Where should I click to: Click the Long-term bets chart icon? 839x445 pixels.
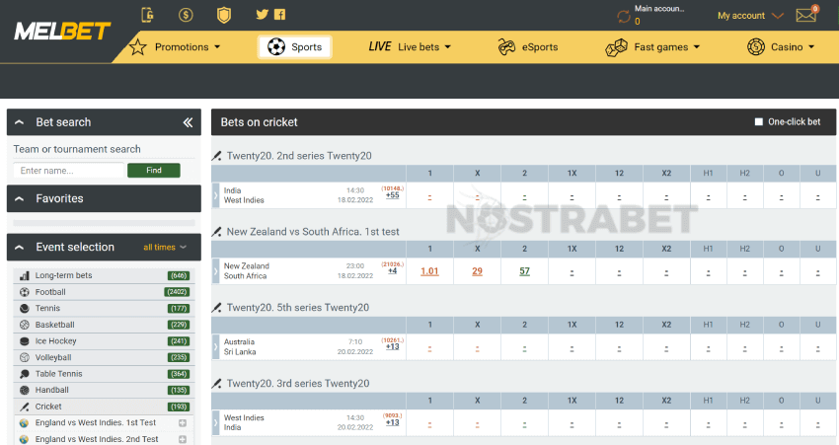tap(24, 275)
